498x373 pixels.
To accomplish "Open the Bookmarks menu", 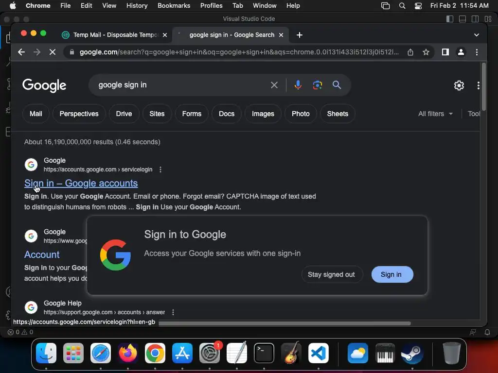I will point(174,6).
